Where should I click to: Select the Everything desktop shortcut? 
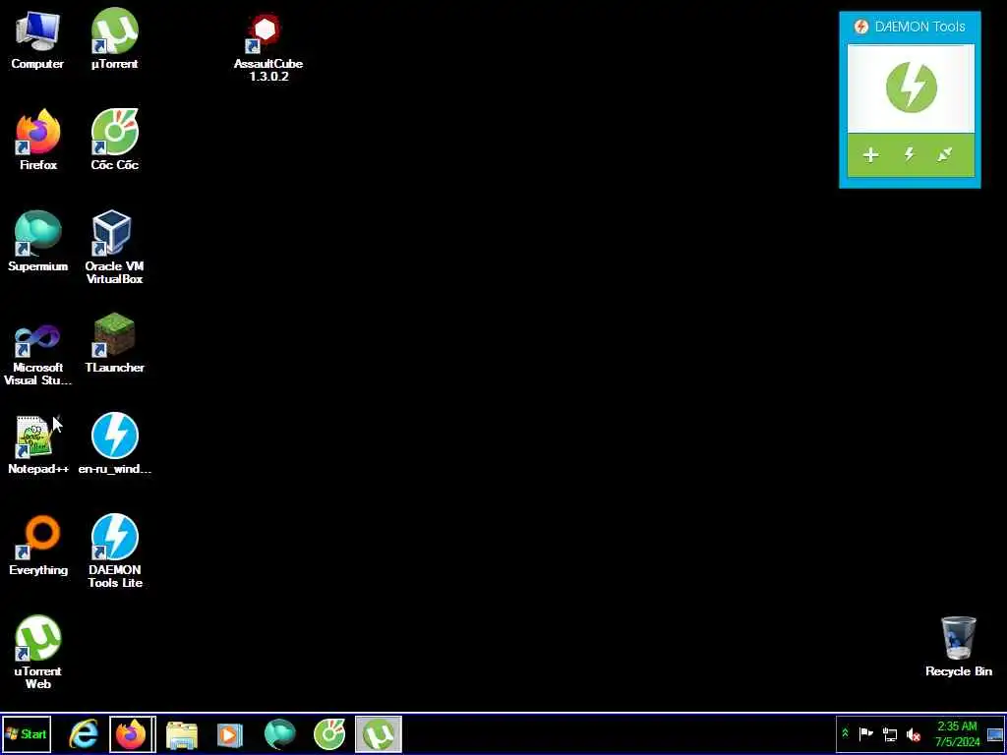(38, 546)
